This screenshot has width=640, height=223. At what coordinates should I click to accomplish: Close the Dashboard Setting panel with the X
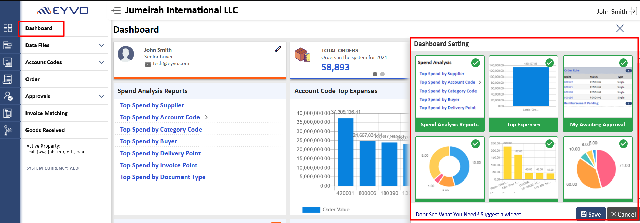coord(620,29)
